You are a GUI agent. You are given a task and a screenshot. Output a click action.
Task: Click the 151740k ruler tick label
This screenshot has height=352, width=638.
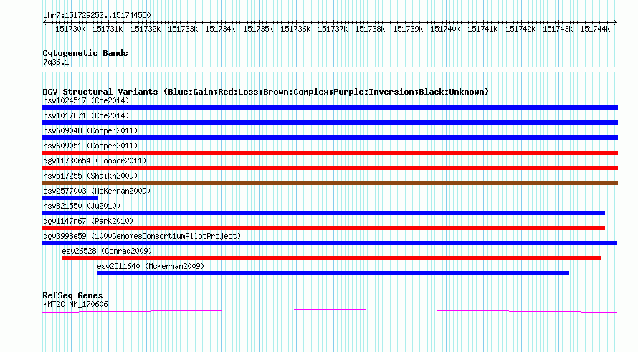click(445, 29)
